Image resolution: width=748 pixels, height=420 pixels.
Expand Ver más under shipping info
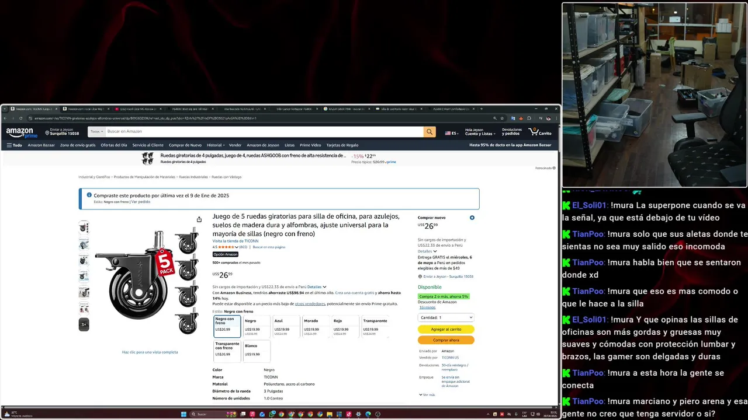pos(427,395)
